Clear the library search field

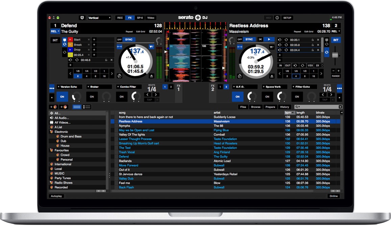[x=340, y=107]
